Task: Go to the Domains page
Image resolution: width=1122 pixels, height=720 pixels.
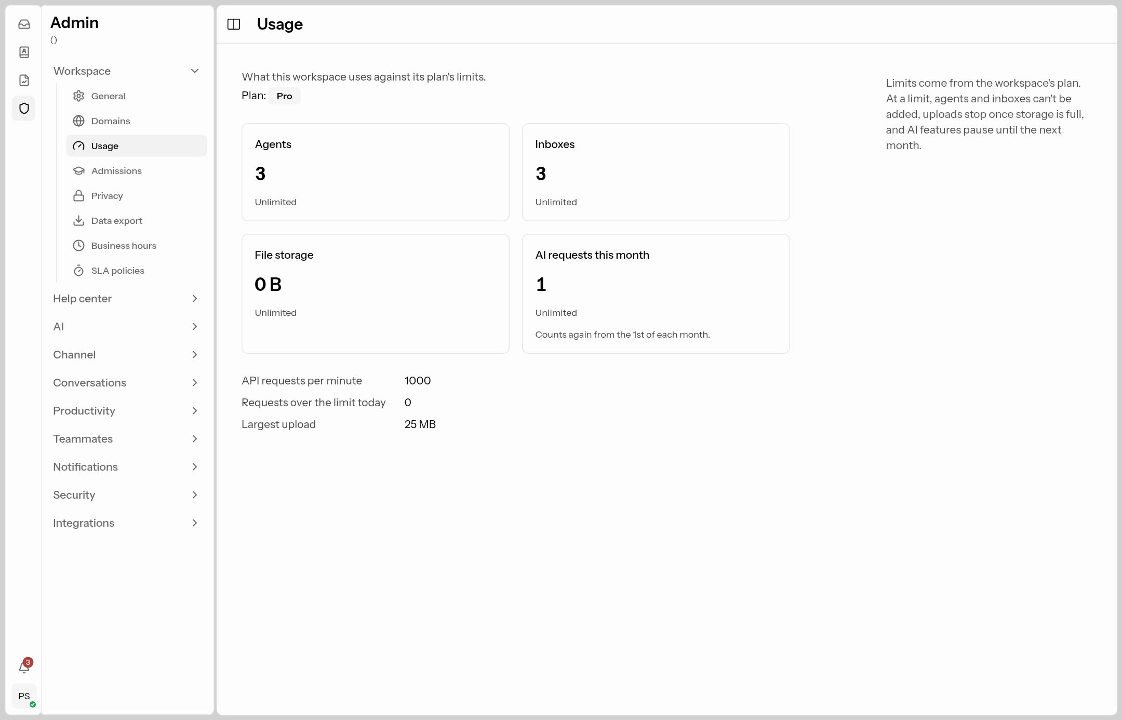Action: tap(137, 121)
